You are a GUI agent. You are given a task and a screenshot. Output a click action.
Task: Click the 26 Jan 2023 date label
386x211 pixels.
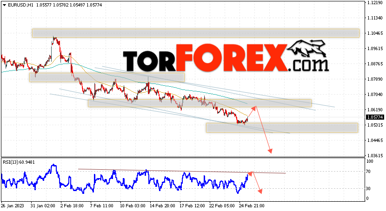(12, 205)
